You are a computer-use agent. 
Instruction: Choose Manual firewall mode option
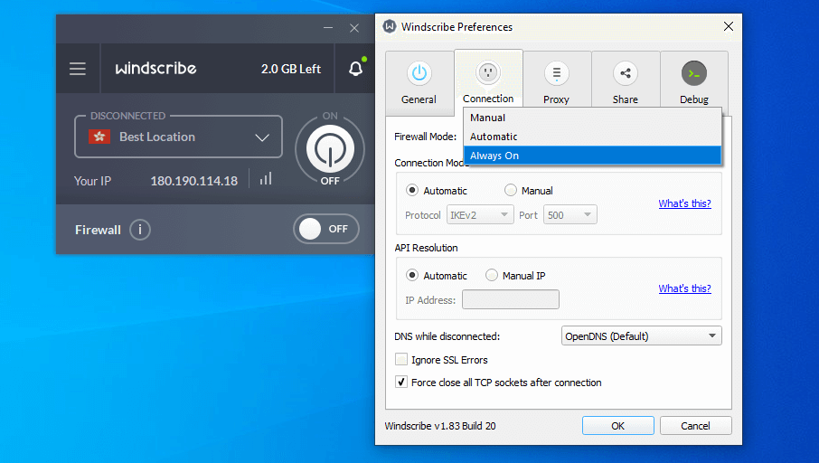click(x=592, y=118)
